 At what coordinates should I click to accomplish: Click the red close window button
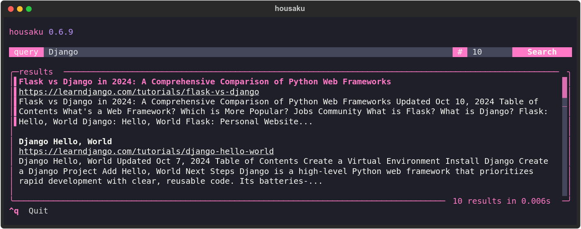[x=11, y=9]
